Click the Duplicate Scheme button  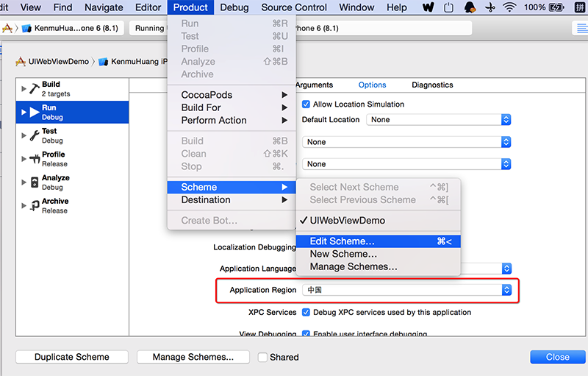click(x=72, y=358)
